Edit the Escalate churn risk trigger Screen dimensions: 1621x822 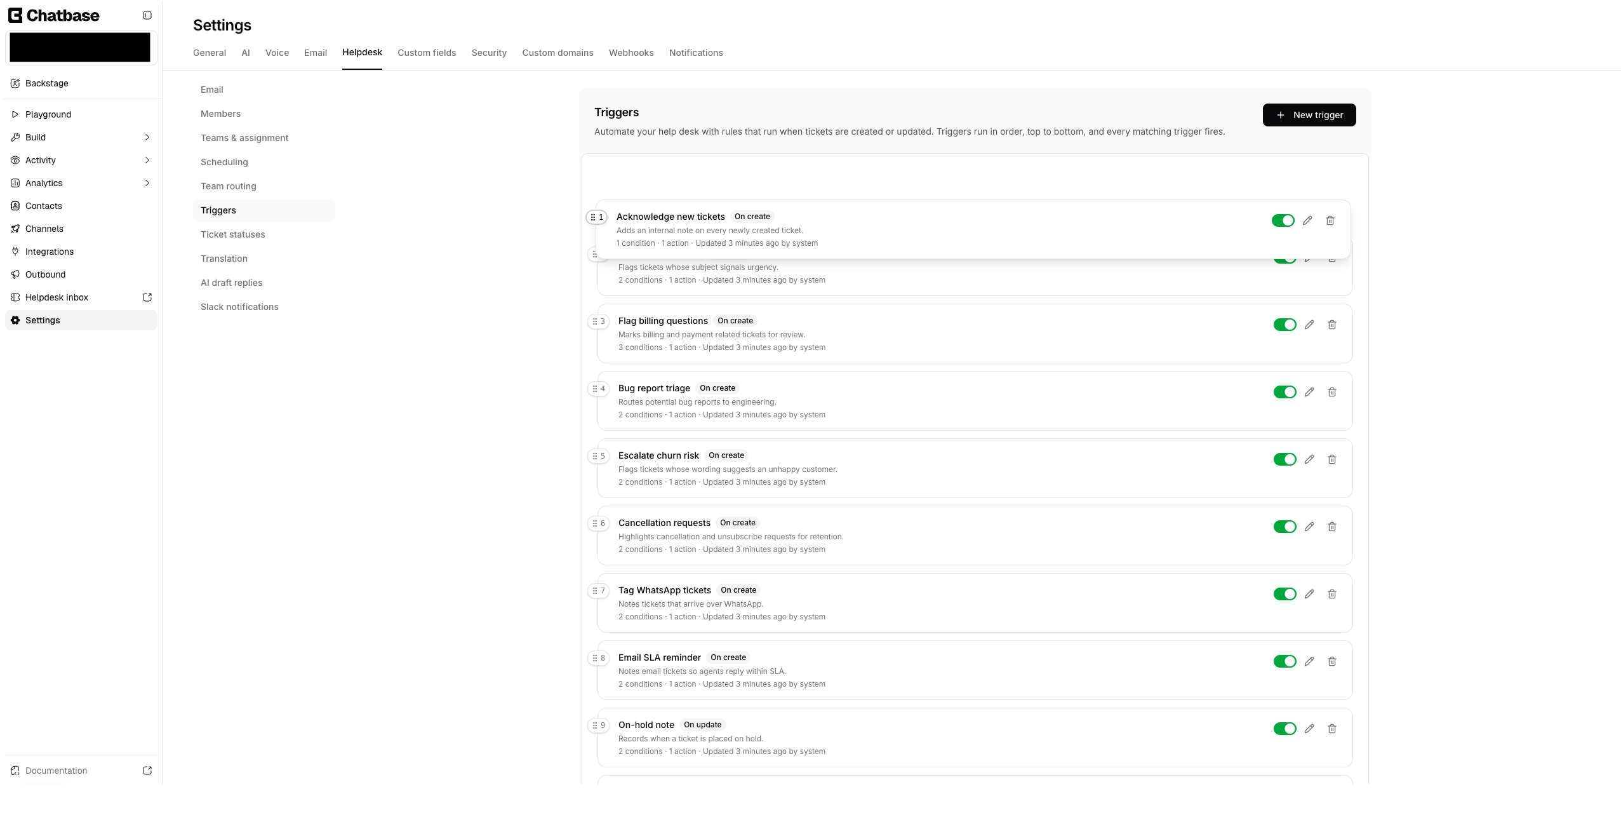tap(1309, 459)
